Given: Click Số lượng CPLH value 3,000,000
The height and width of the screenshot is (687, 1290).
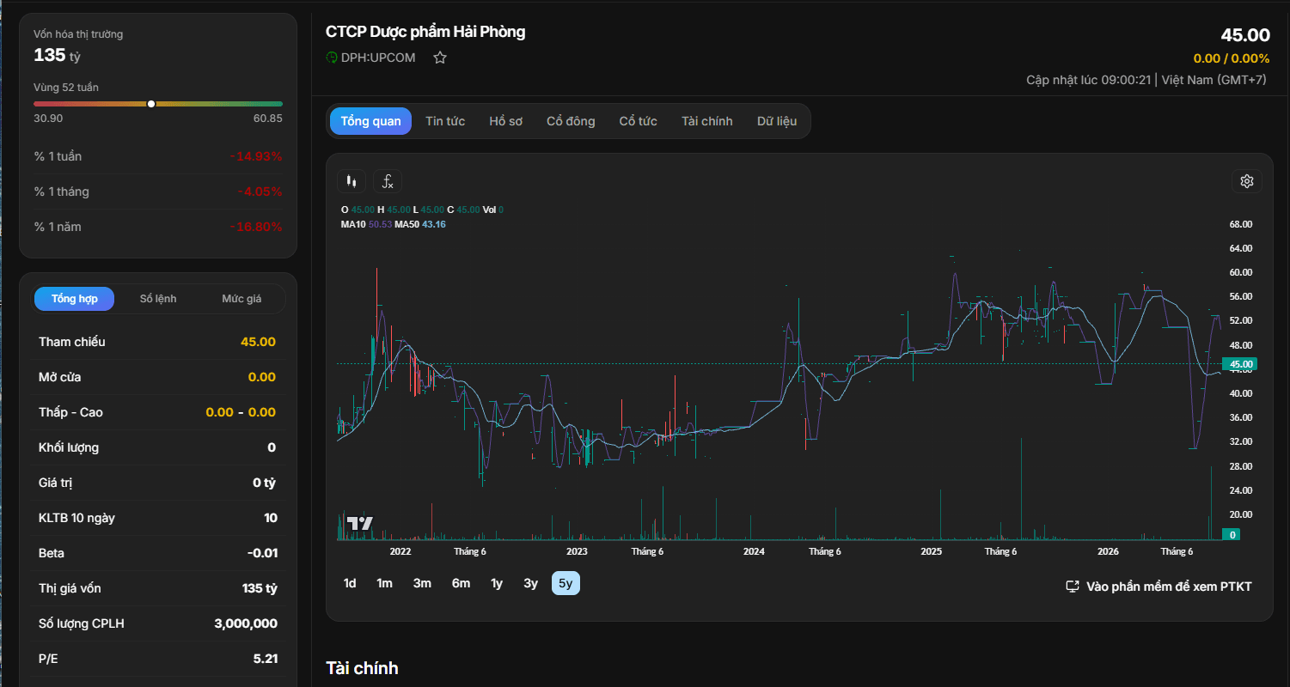Looking at the screenshot, I should [x=246, y=623].
